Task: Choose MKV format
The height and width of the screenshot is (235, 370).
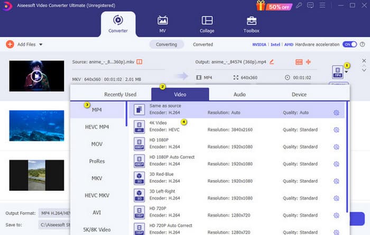Action: 97,178
